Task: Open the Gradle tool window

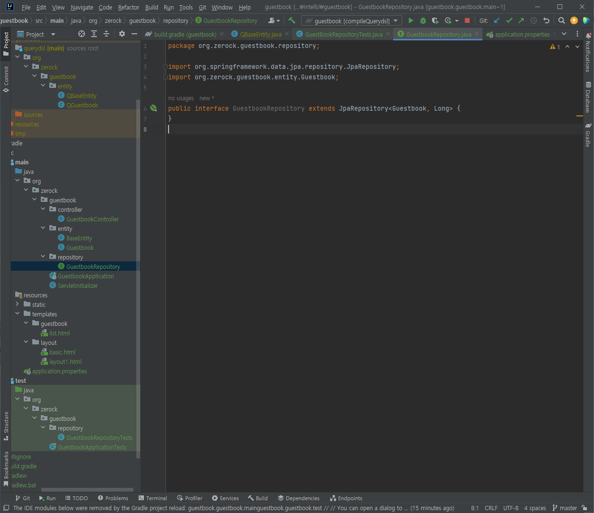Action: pos(588,135)
